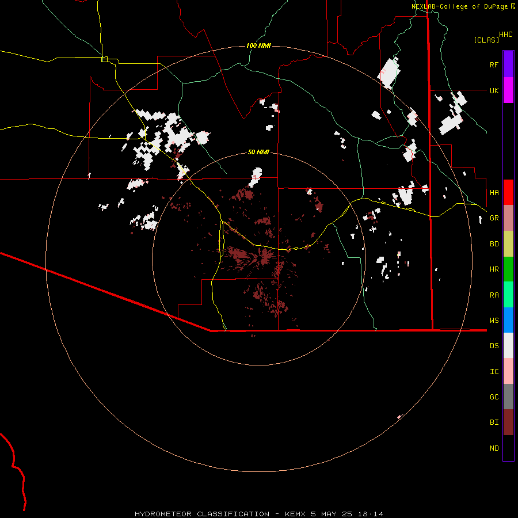Click the BD legend label
This screenshot has width=518, height=518.
tap(494, 244)
